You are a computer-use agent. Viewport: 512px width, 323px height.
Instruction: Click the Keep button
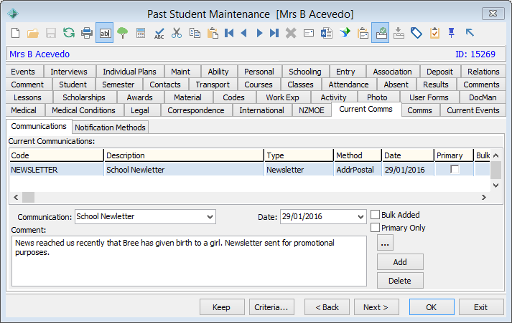pos(222,307)
